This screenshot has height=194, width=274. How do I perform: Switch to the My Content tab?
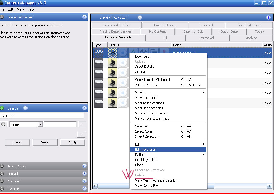pyautogui.click(x=157, y=31)
